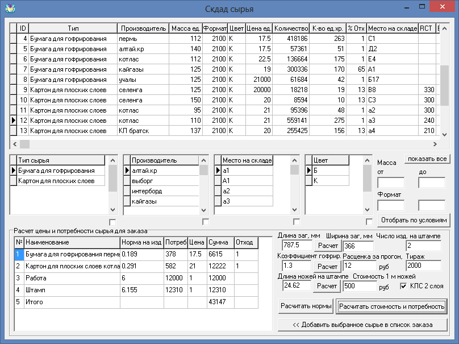The width and height of the screenshot is (459, 344).
Task: Click the Цена ед. column header
Action: 259,28
